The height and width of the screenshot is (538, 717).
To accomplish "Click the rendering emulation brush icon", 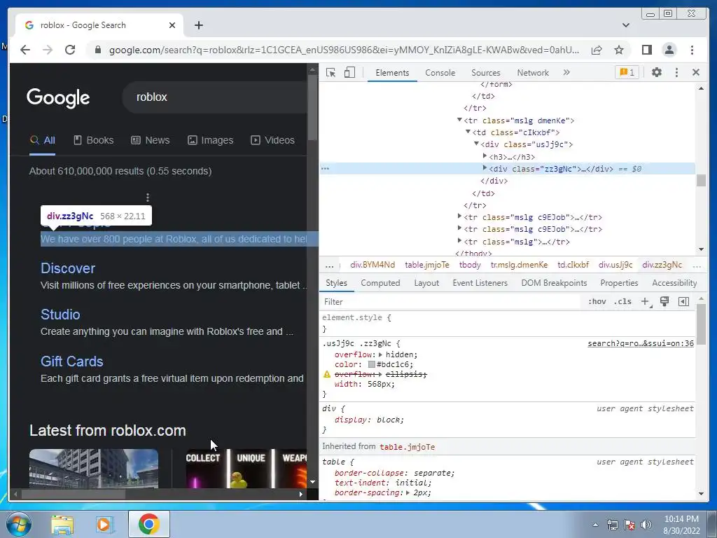I will [x=664, y=301].
